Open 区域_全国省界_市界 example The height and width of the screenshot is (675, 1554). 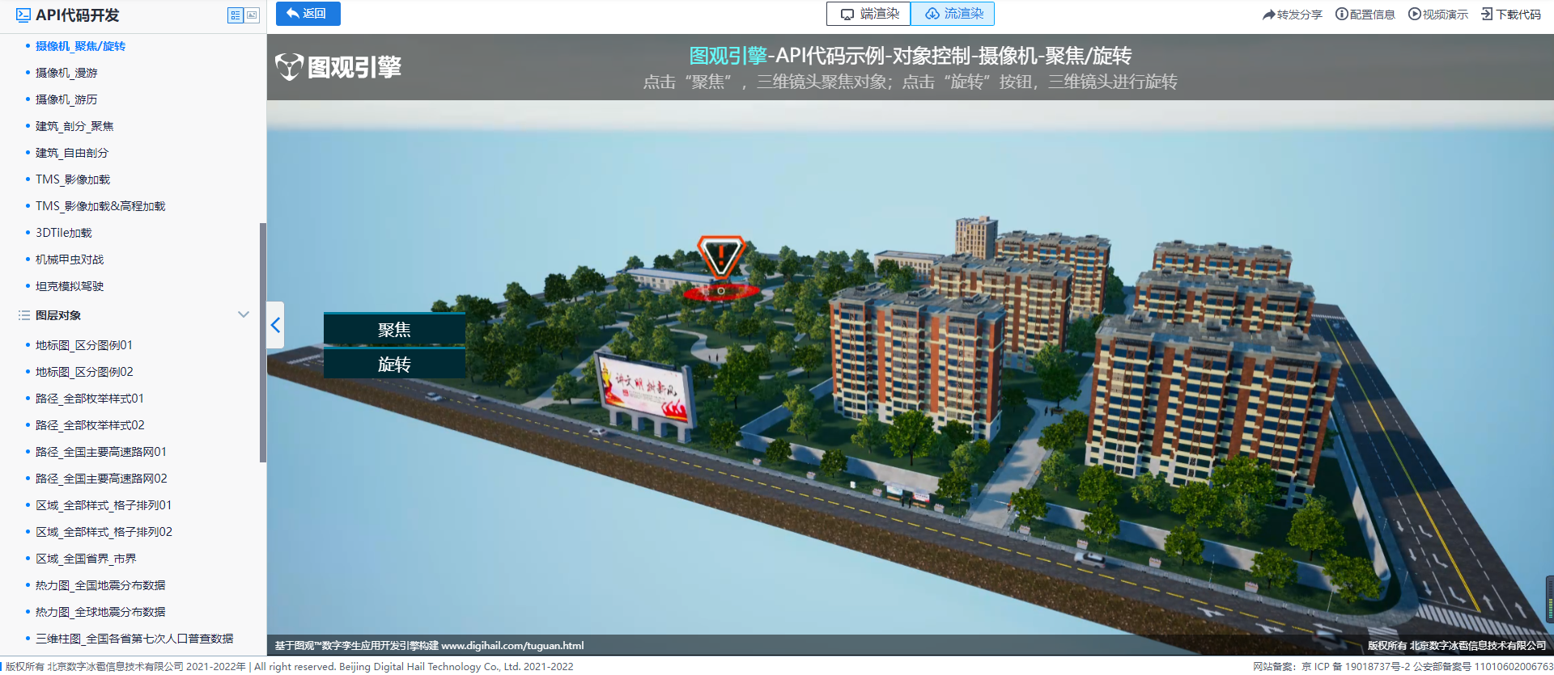[86, 559]
